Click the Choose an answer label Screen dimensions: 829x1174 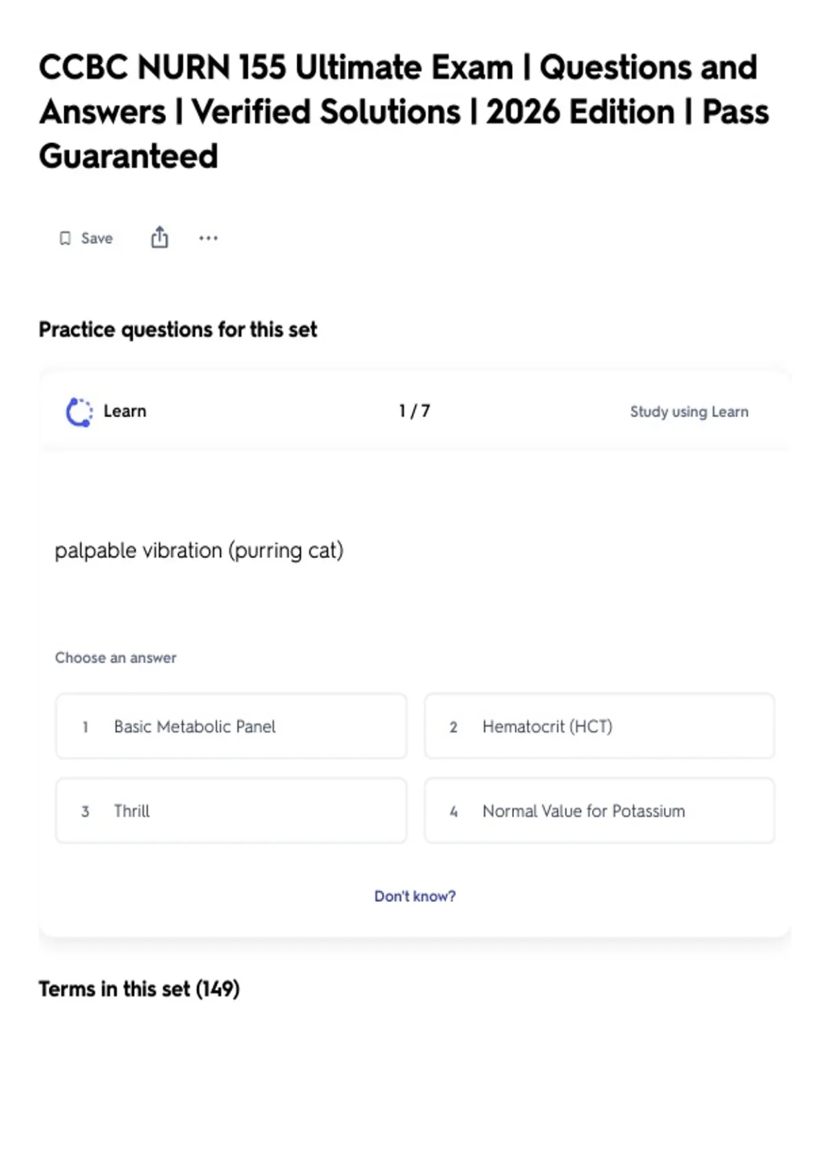coord(115,657)
